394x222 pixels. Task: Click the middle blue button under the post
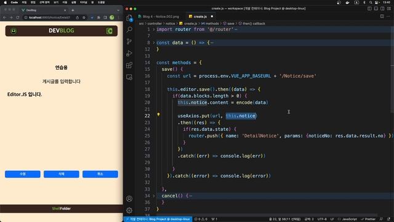coord(62,174)
